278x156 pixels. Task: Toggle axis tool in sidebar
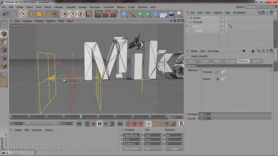(x=4, y=76)
